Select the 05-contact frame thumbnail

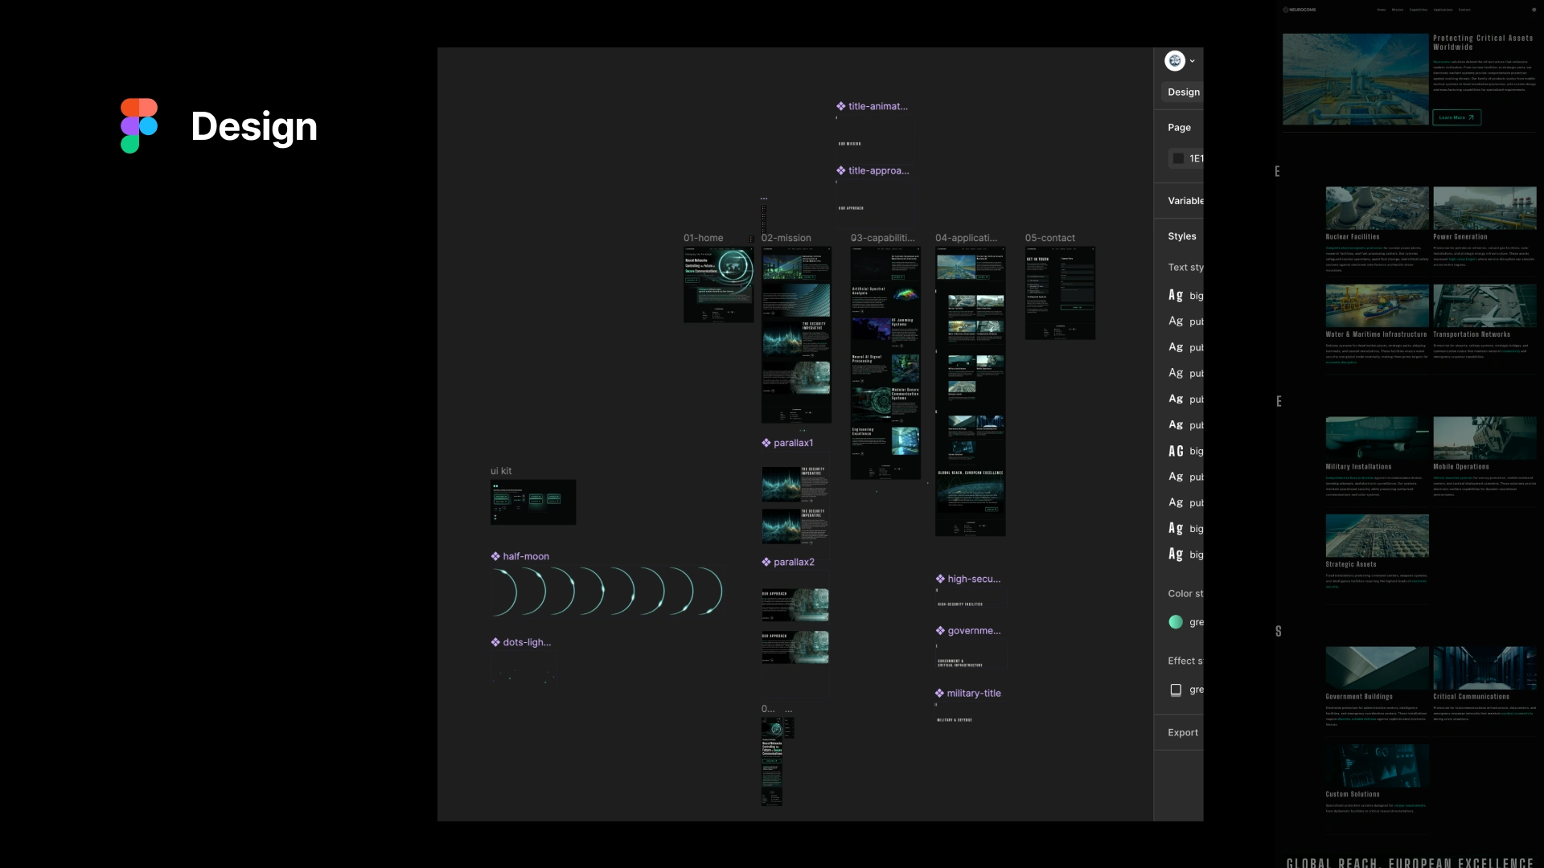[x=1059, y=293]
